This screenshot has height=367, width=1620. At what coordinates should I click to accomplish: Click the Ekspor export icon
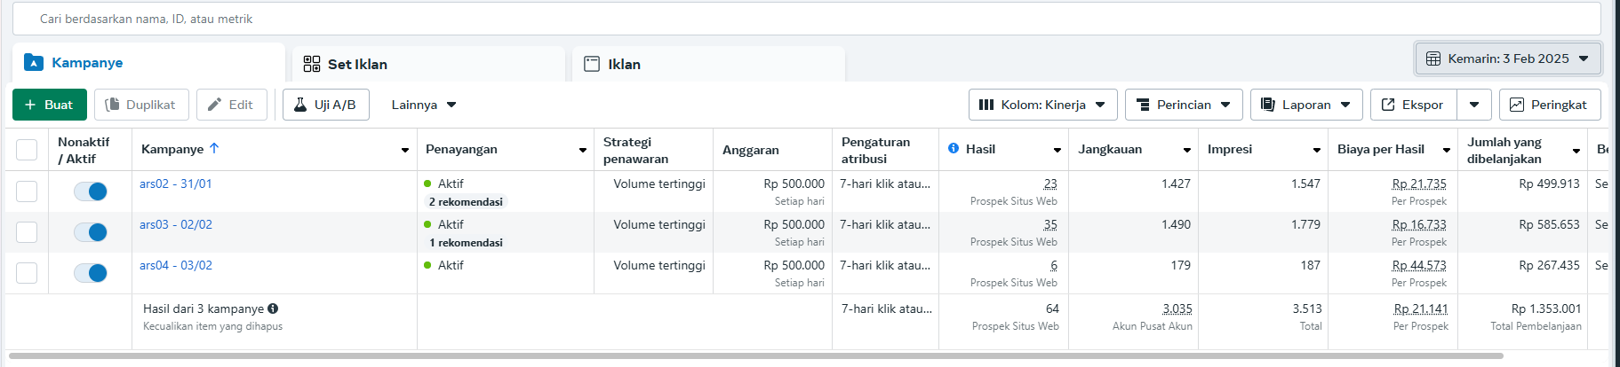(1388, 105)
